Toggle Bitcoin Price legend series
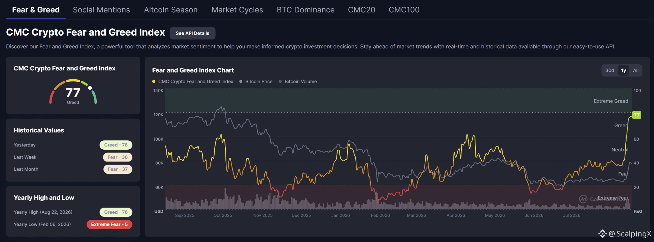Viewport: 654px width, 242px height. (256, 82)
